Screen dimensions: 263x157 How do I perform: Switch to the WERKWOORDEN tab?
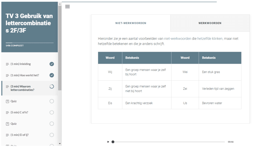point(210,23)
